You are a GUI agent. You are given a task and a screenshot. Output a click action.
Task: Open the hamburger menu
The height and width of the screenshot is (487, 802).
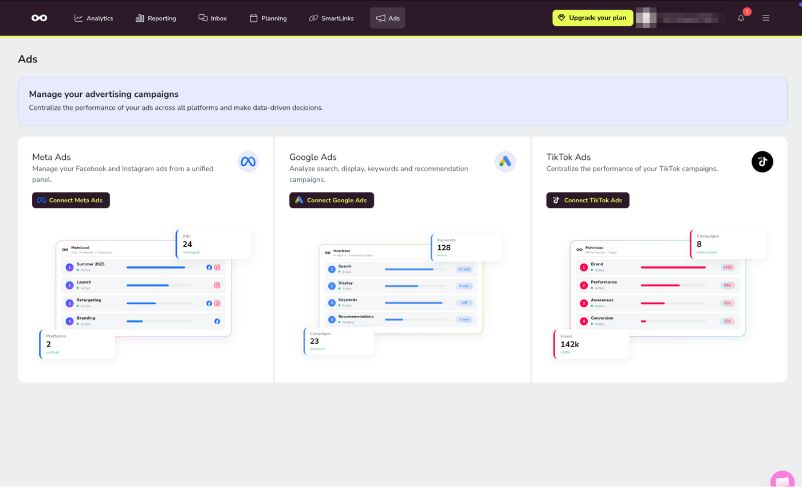(x=766, y=18)
